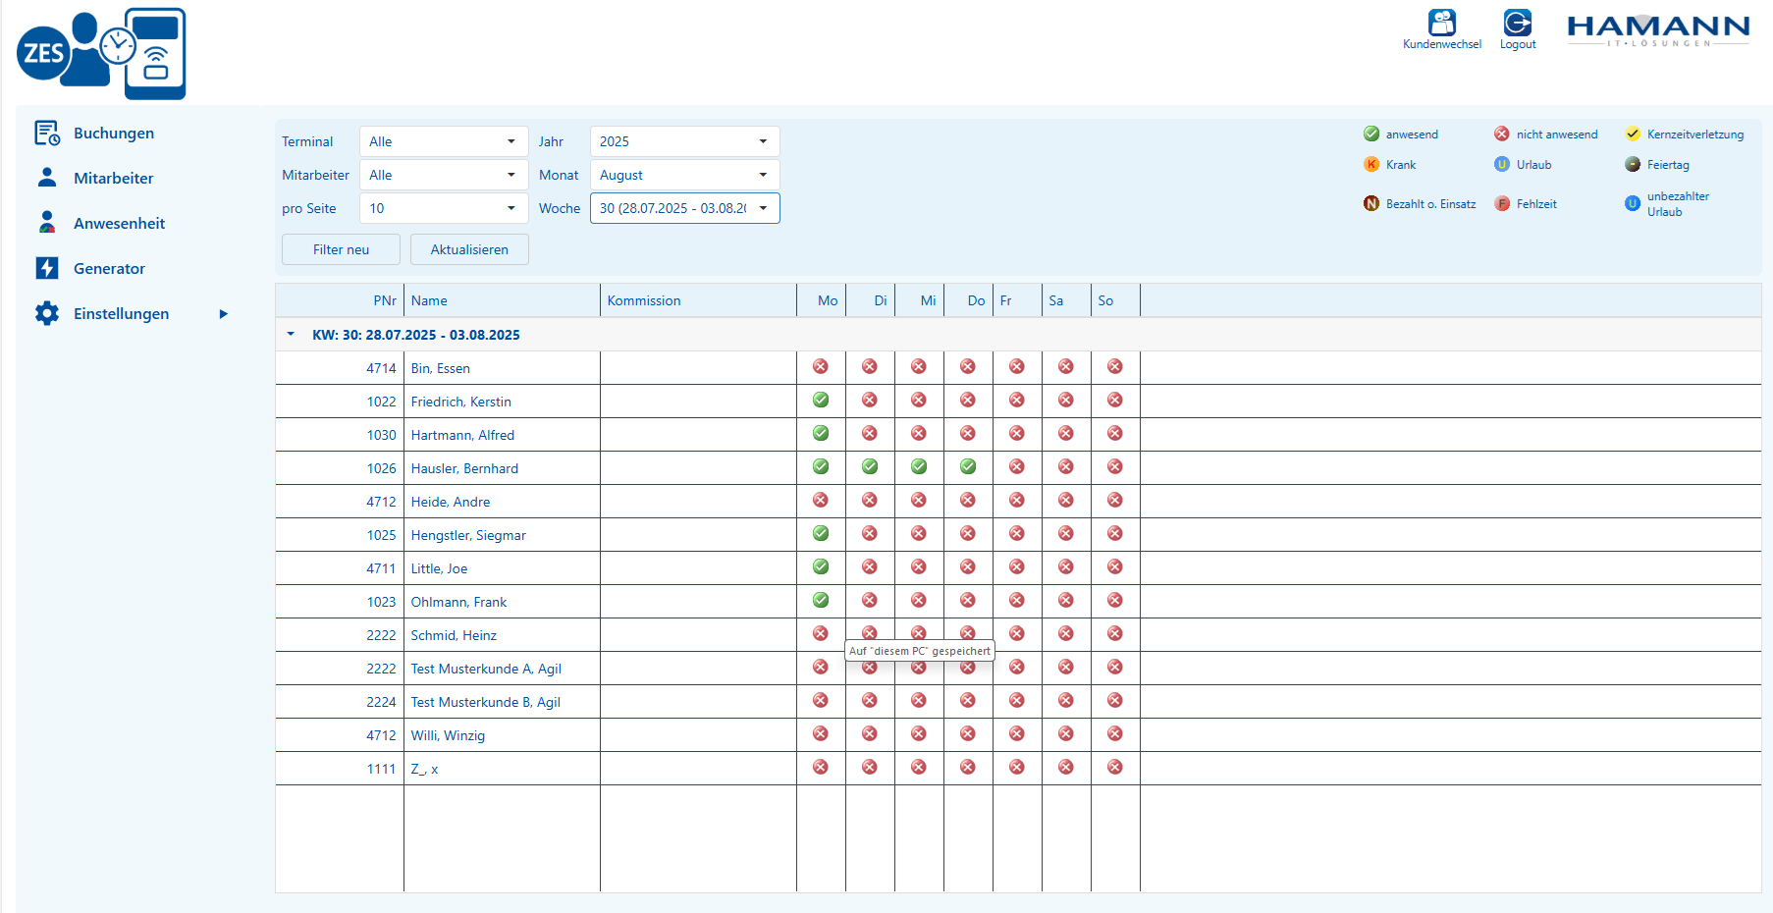Sort by the PNr column header
This screenshot has height=913, width=1773.
click(340, 300)
